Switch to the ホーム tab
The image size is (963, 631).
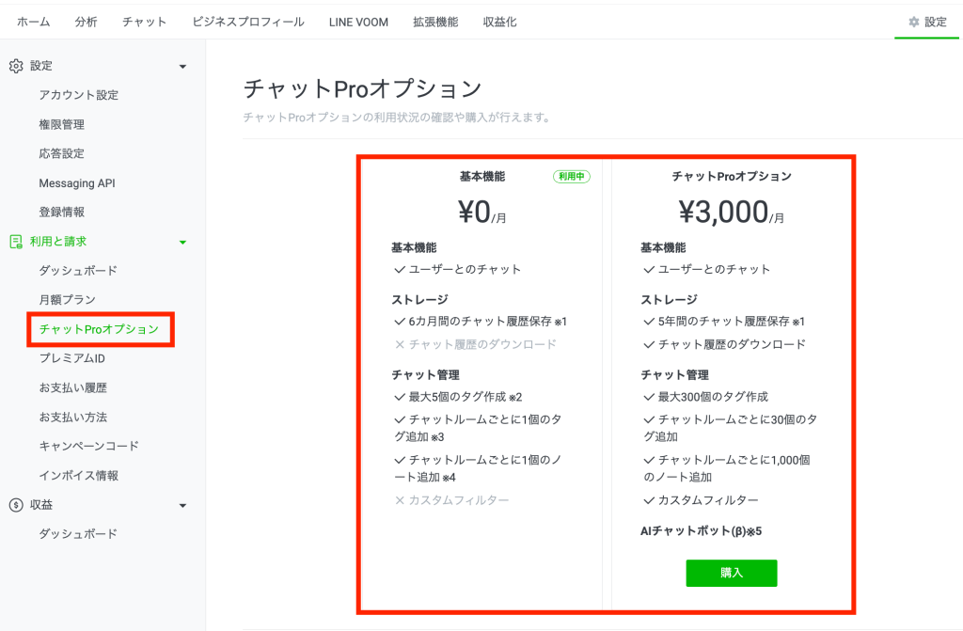pyautogui.click(x=34, y=21)
